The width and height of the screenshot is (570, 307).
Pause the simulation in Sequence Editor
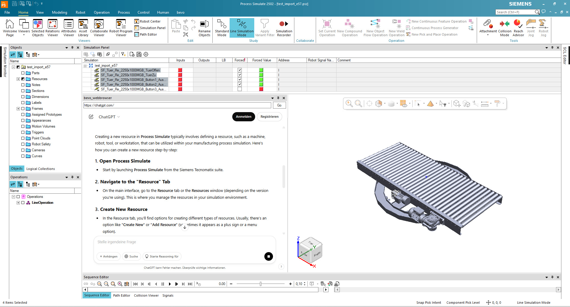coord(163,284)
